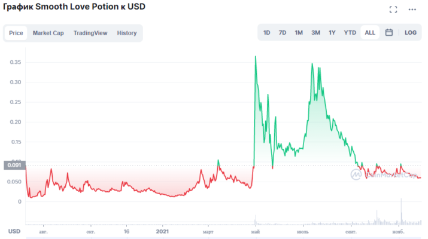Select the History tab
The width and height of the screenshot is (428, 239).
pyautogui.click(x=127, y=33)
